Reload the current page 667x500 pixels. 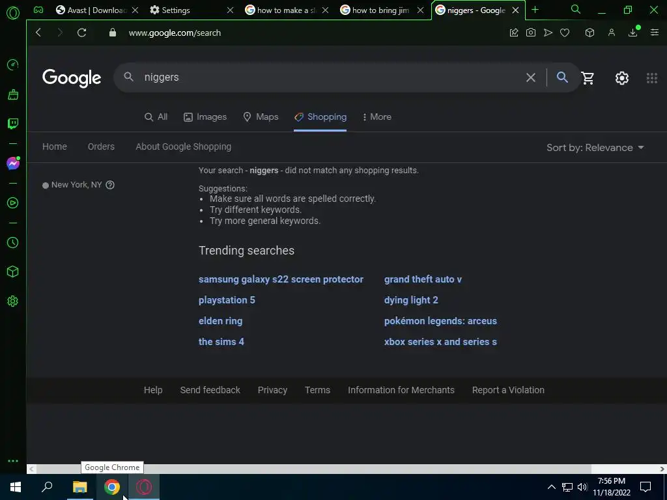pos(81,33)
